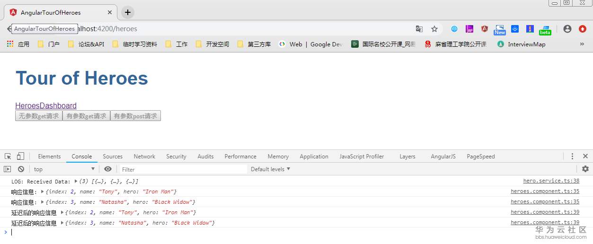
Task: Open the Performance tab
Action: [x=240, y=156]
